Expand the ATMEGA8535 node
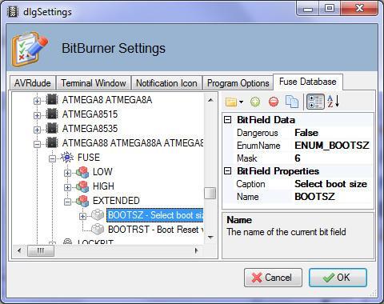The image size is (384, 304). [x=37, y=130]
